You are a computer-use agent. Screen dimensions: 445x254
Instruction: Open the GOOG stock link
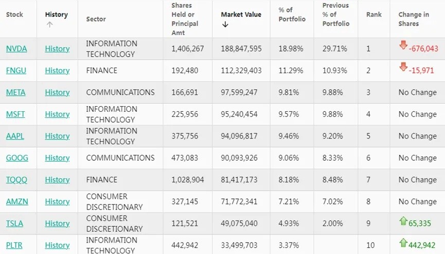pyautogui.click(x=17, y=158)
